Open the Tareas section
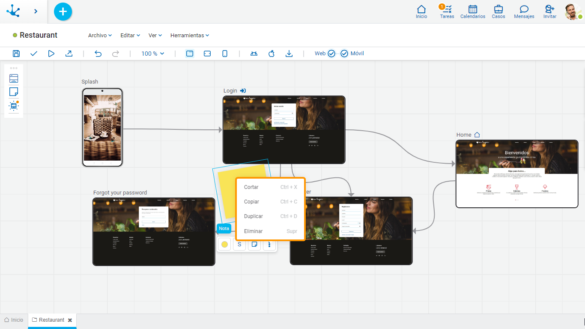Viewport: 585px width, 329px height. [447, 12]
